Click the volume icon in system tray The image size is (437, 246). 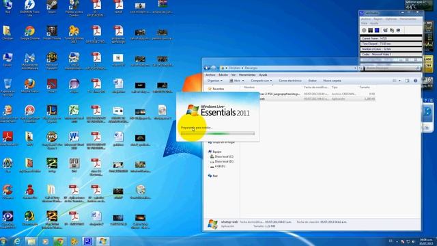coord(414,241)
